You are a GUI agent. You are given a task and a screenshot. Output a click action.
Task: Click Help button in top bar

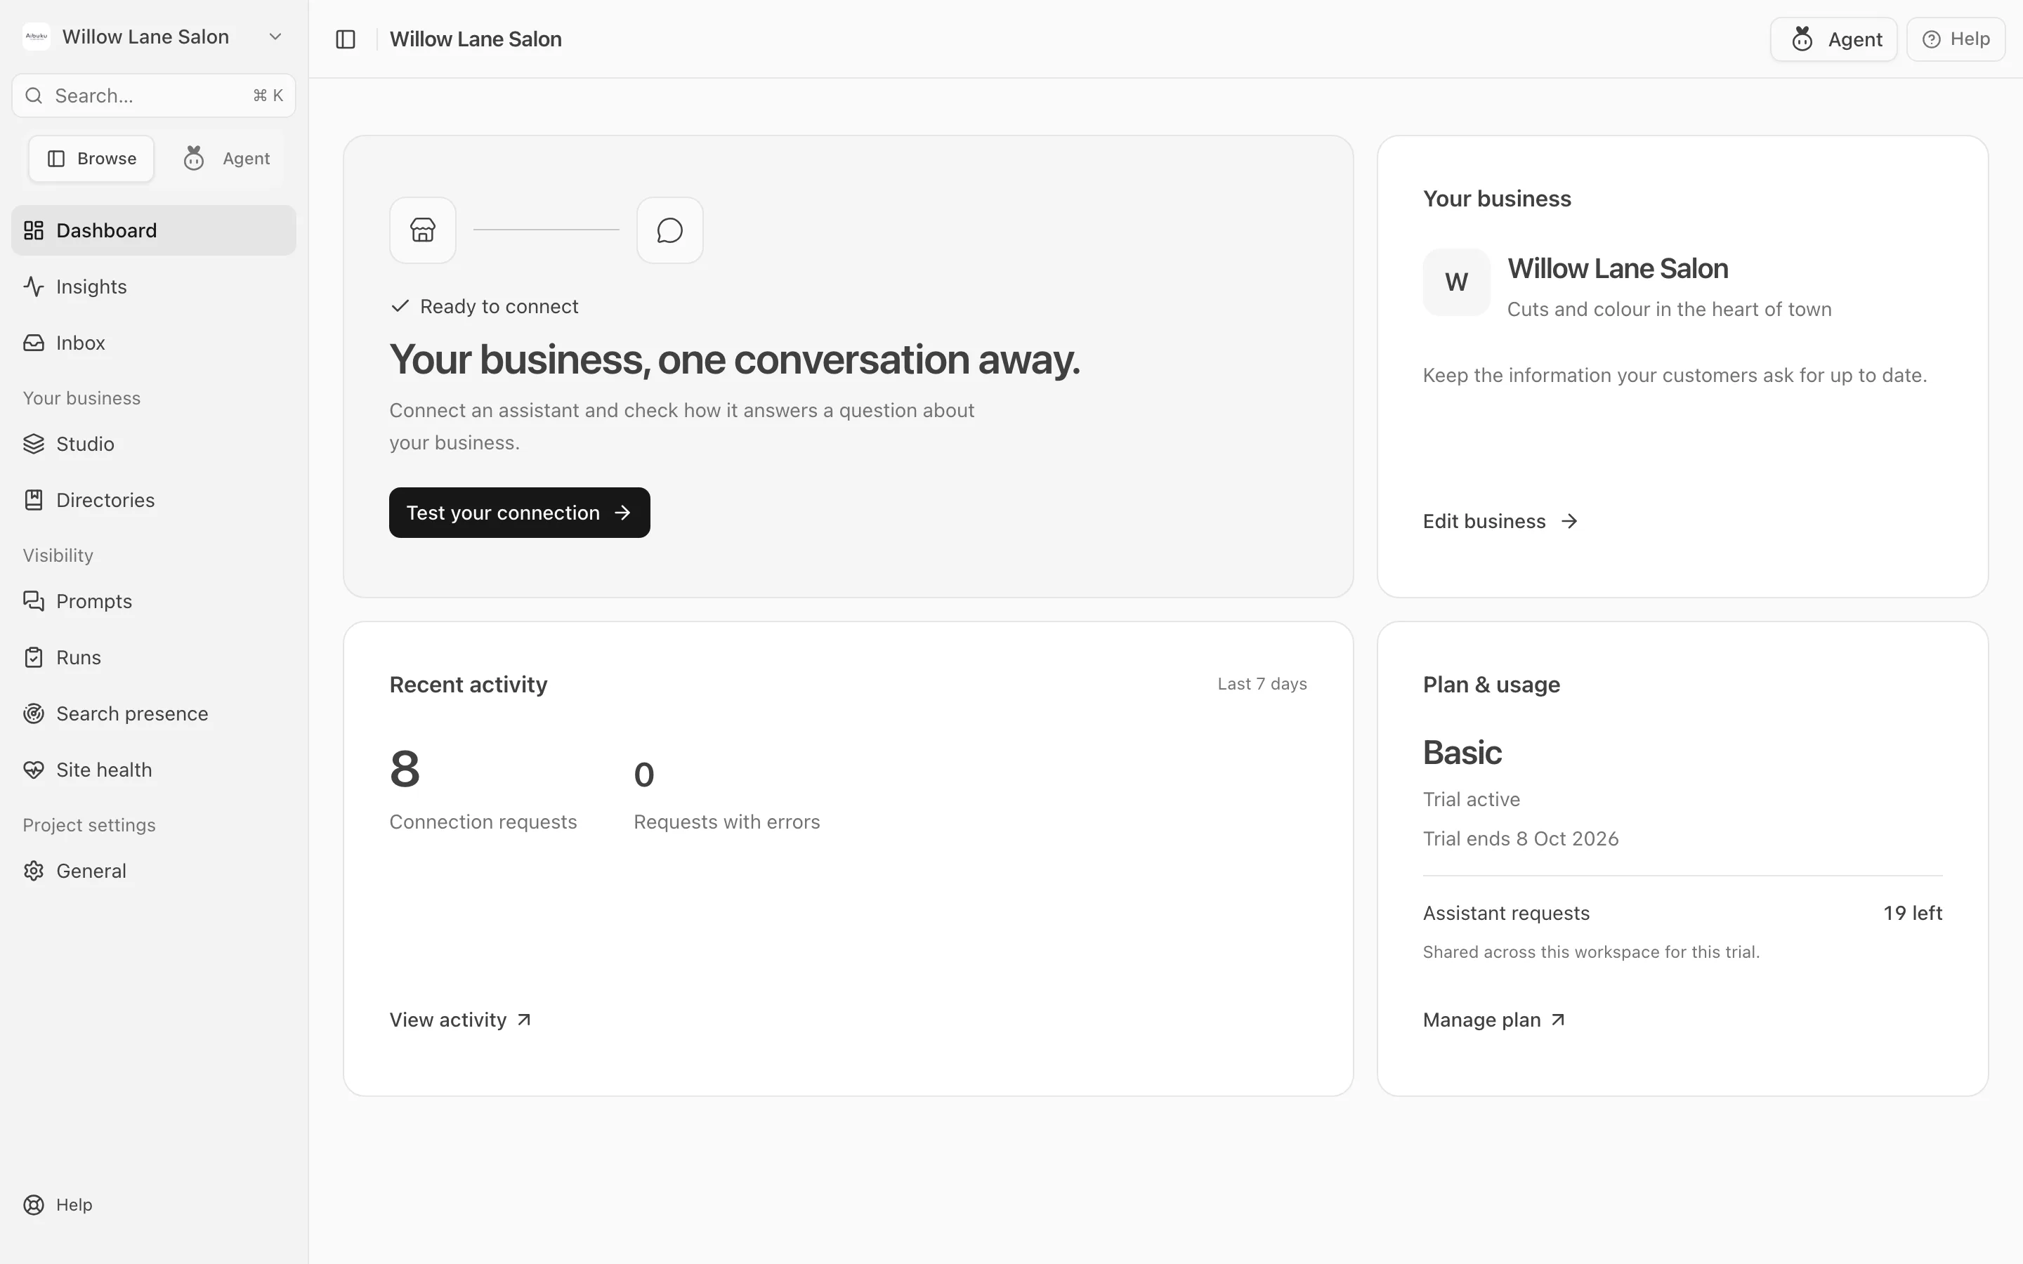[x=1956, y=39]
